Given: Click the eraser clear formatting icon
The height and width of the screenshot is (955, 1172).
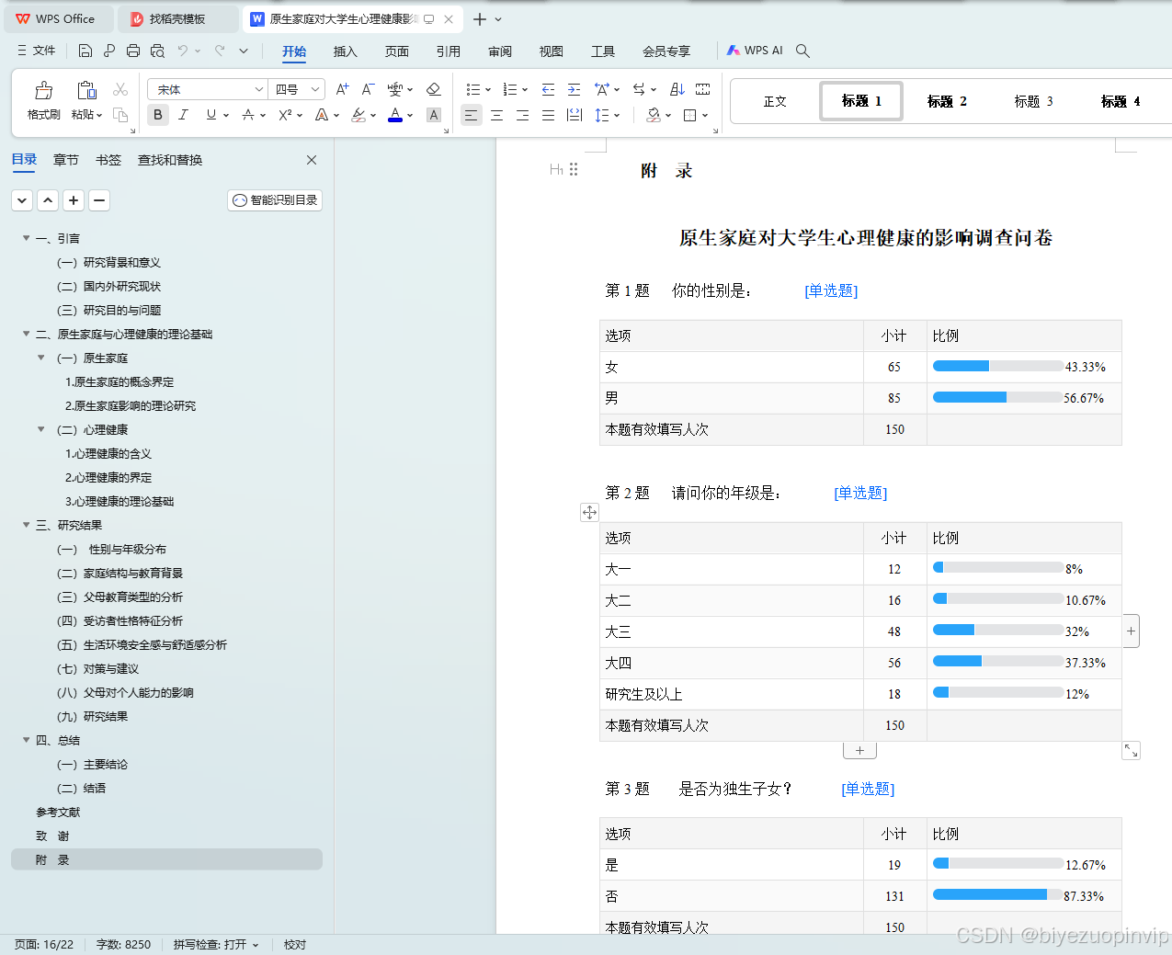Looking at the screenshot, I should click(434, 89).
